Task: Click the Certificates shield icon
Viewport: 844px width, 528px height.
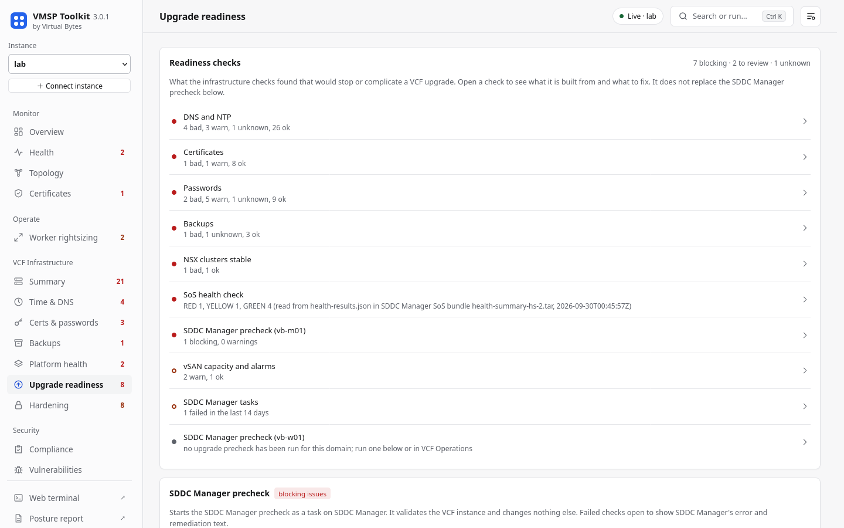Action: pos(19,194)
